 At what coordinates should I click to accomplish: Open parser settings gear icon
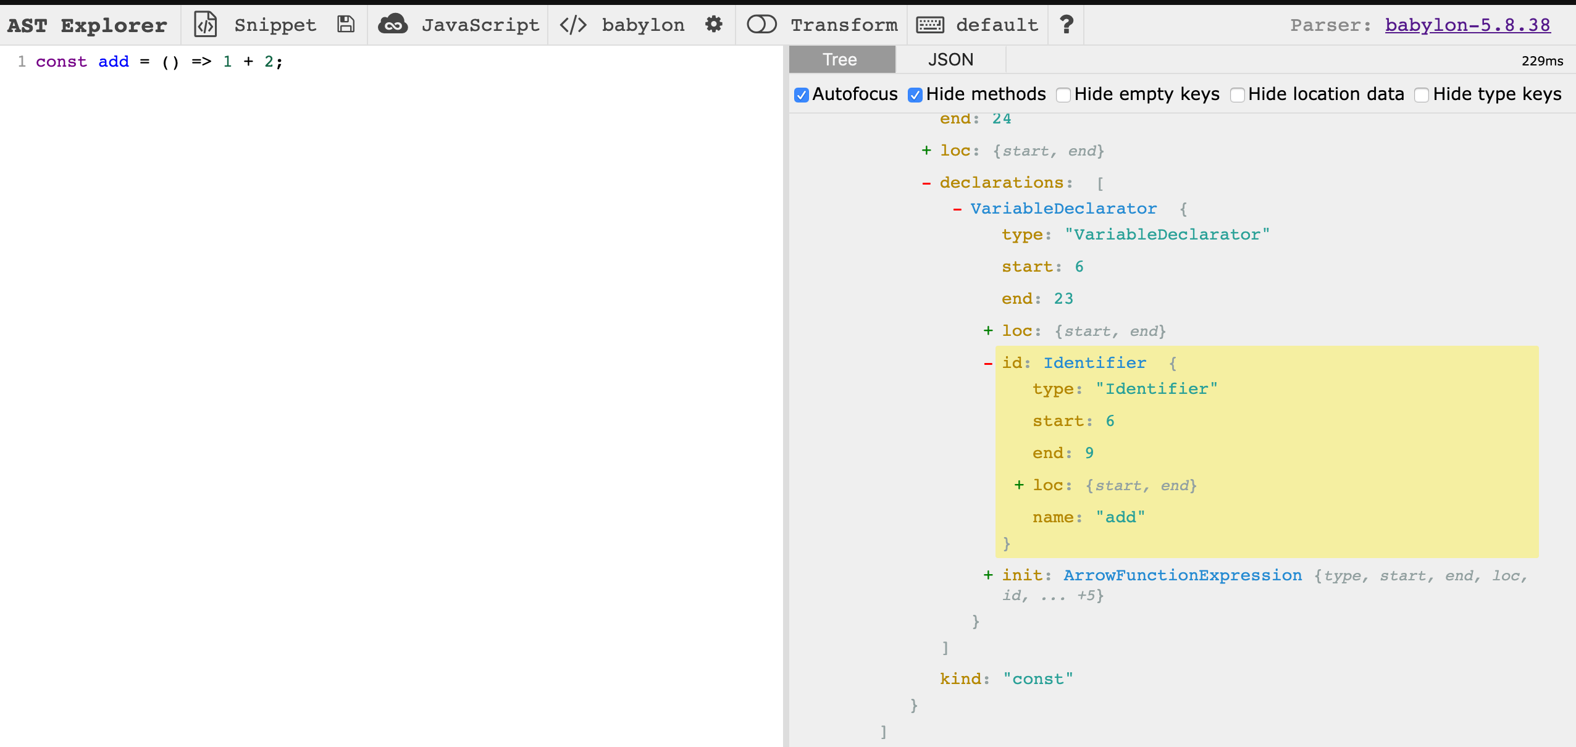714,25
